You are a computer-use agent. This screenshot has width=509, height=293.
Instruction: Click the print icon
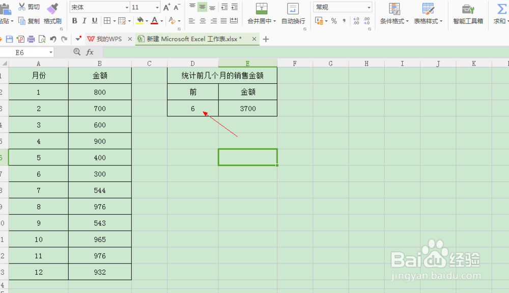(x=31, y=39)
